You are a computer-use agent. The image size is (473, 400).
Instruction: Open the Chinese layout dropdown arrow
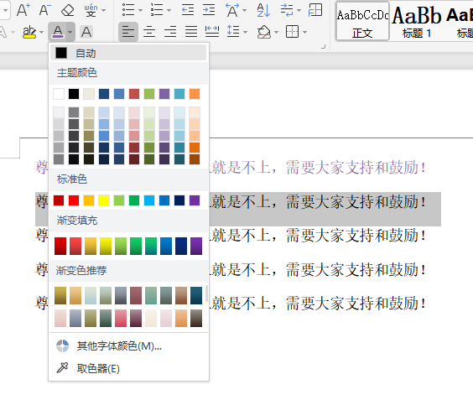[x=244, y=11]
